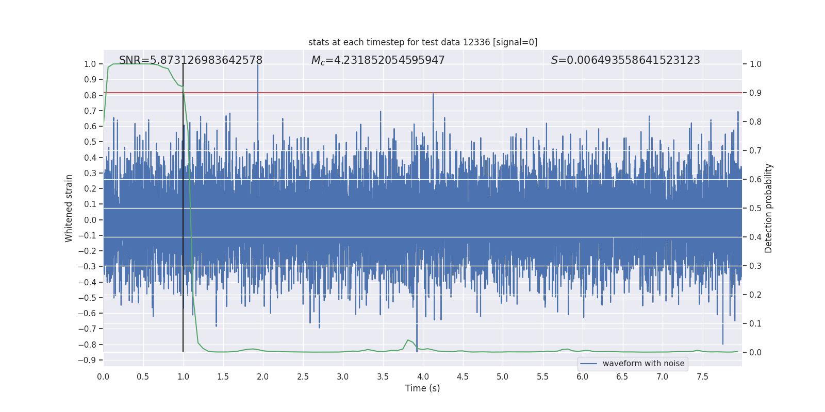Click the 'waveform with noise' legend label
The image size is (825, 412).
tap(643, 364)
